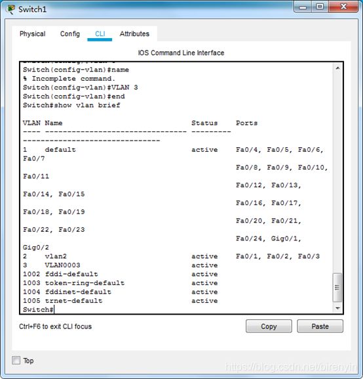The height and width of the screenshot is (379, 363).
Task: Click 'Fa0/1, Fa0/2, Fa0/3' ports text
Action: 278,256
